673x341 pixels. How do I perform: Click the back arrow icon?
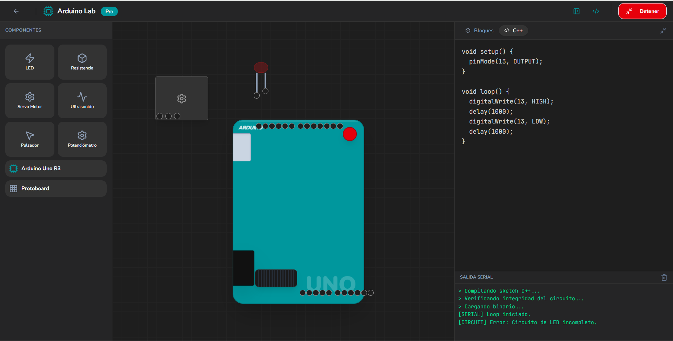(16, 11)
